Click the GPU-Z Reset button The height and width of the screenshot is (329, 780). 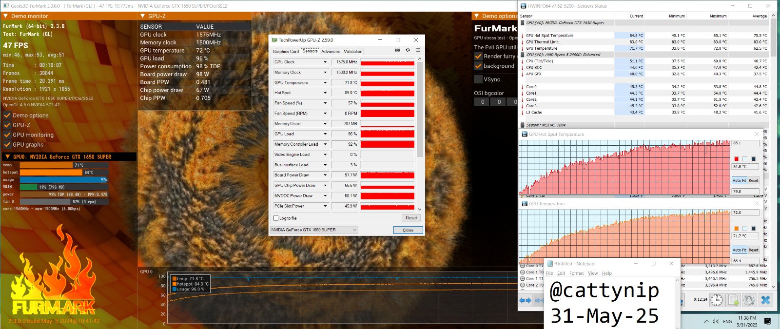coord(411,218)
